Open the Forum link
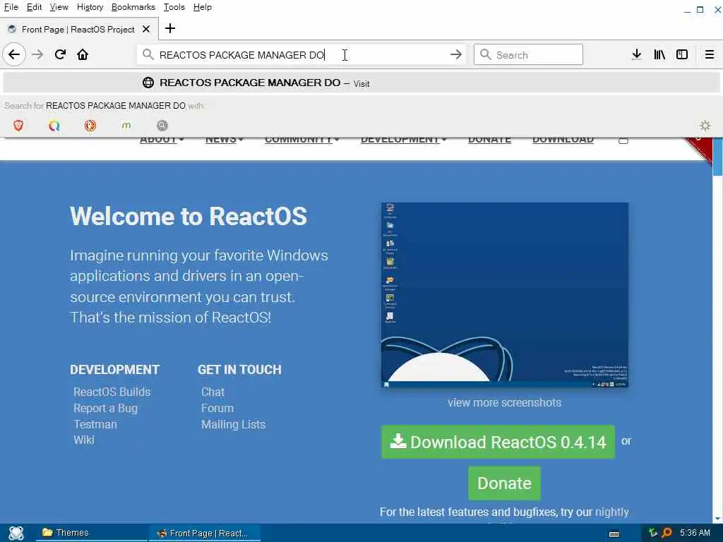Image resolution: width=723 pixels, height=542 pixels. tap(217, 409)
